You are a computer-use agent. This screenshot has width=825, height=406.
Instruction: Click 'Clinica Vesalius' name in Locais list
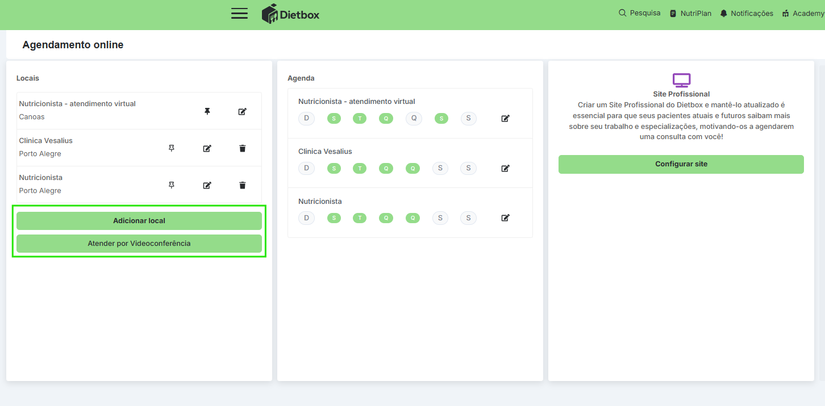tap(46, 141)
